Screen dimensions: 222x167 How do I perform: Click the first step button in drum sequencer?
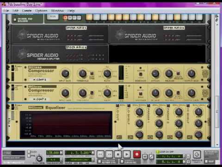89,17
